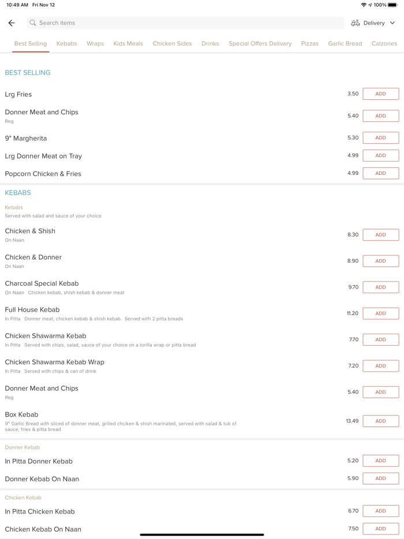Tap the Wi-Fi status icon

click(x=364, y=5)
